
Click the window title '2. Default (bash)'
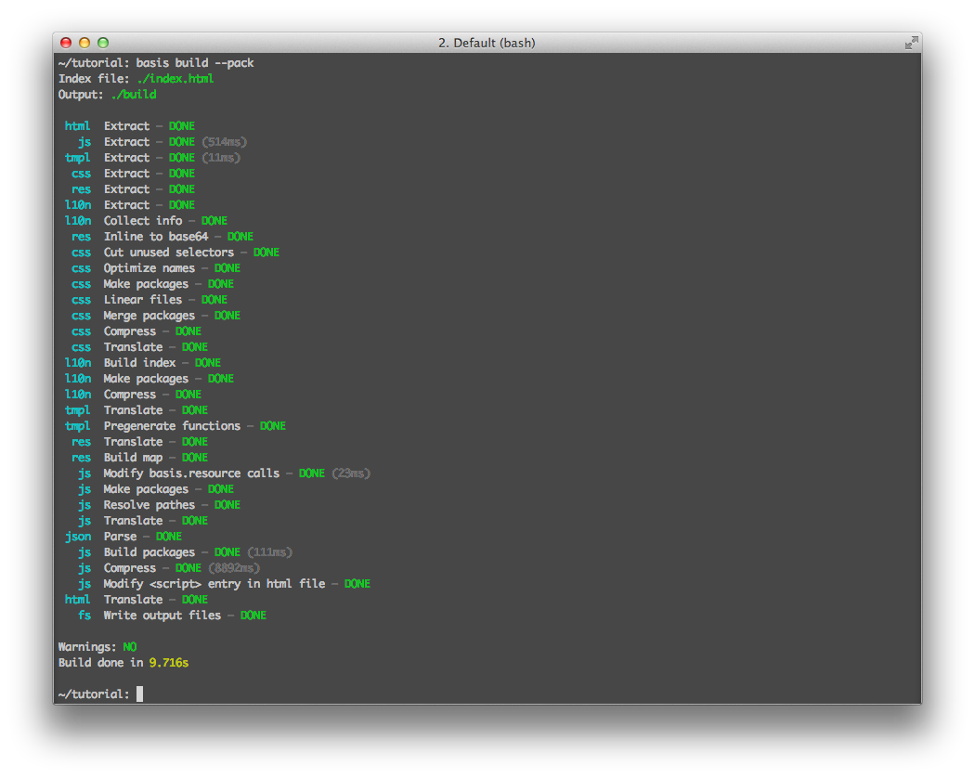[487, 43]
